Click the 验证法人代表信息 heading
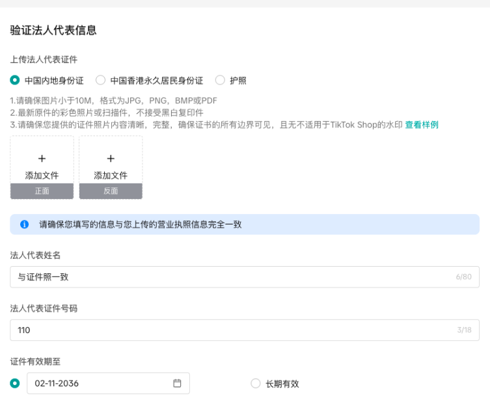490x402 pixels. click(53, 31)
